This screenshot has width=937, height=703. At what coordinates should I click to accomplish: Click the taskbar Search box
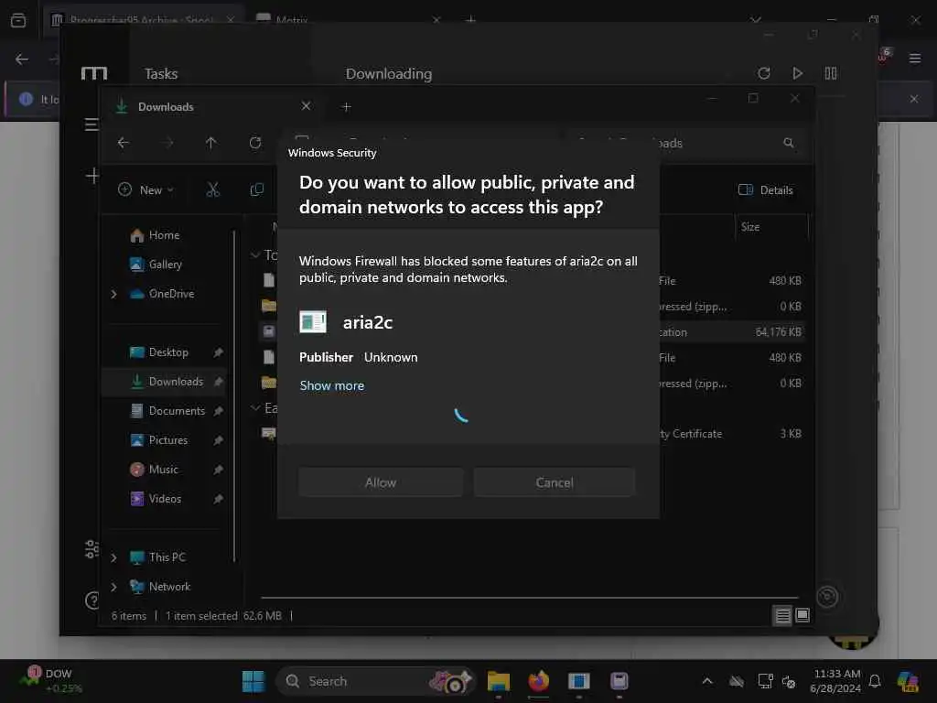(x=375, y=681)
